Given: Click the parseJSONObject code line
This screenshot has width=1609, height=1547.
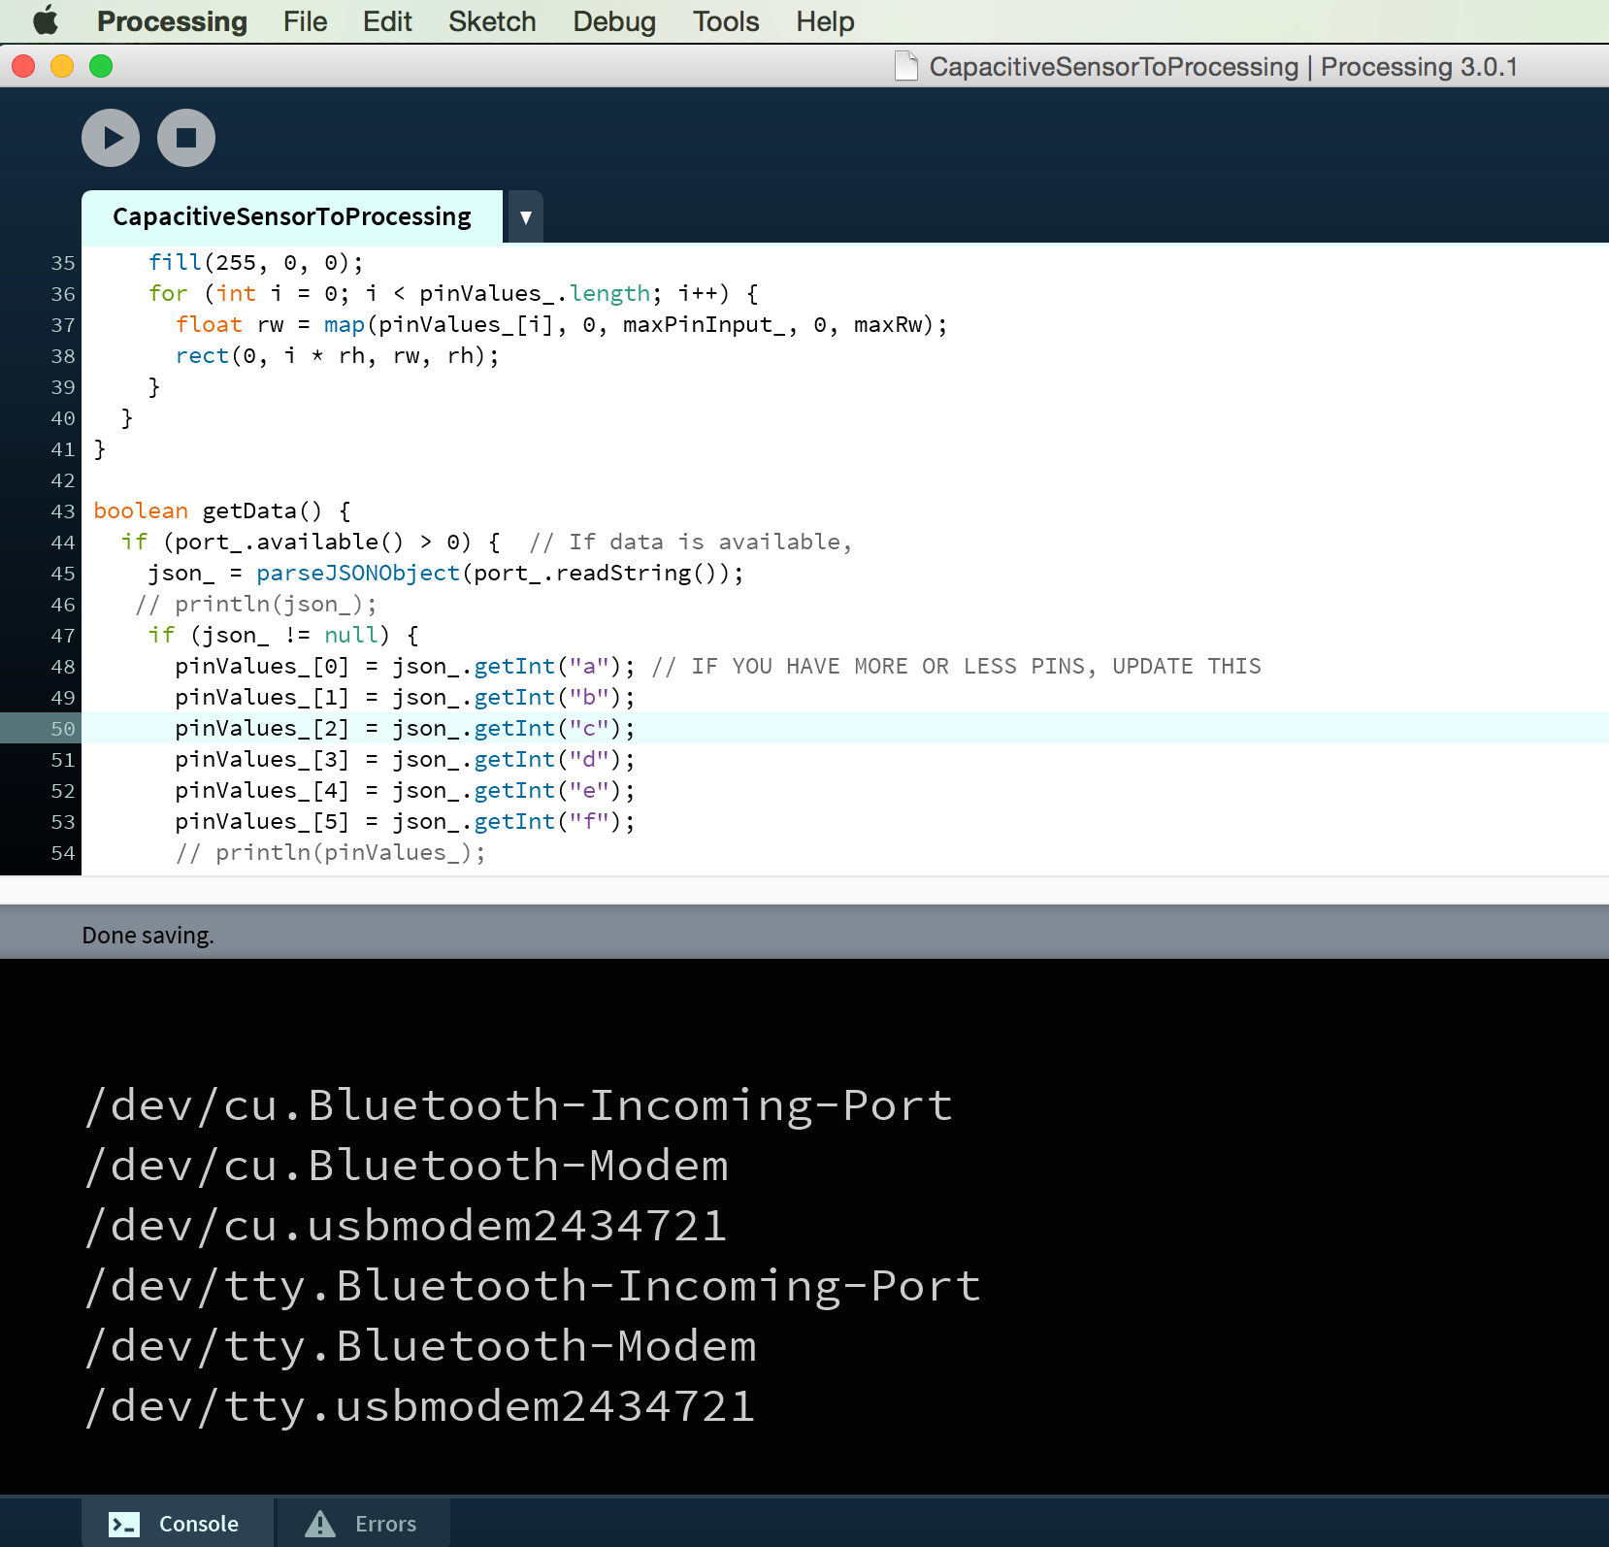Looking at the screenshot, I should pyautogui.click(x=446, y=573).
